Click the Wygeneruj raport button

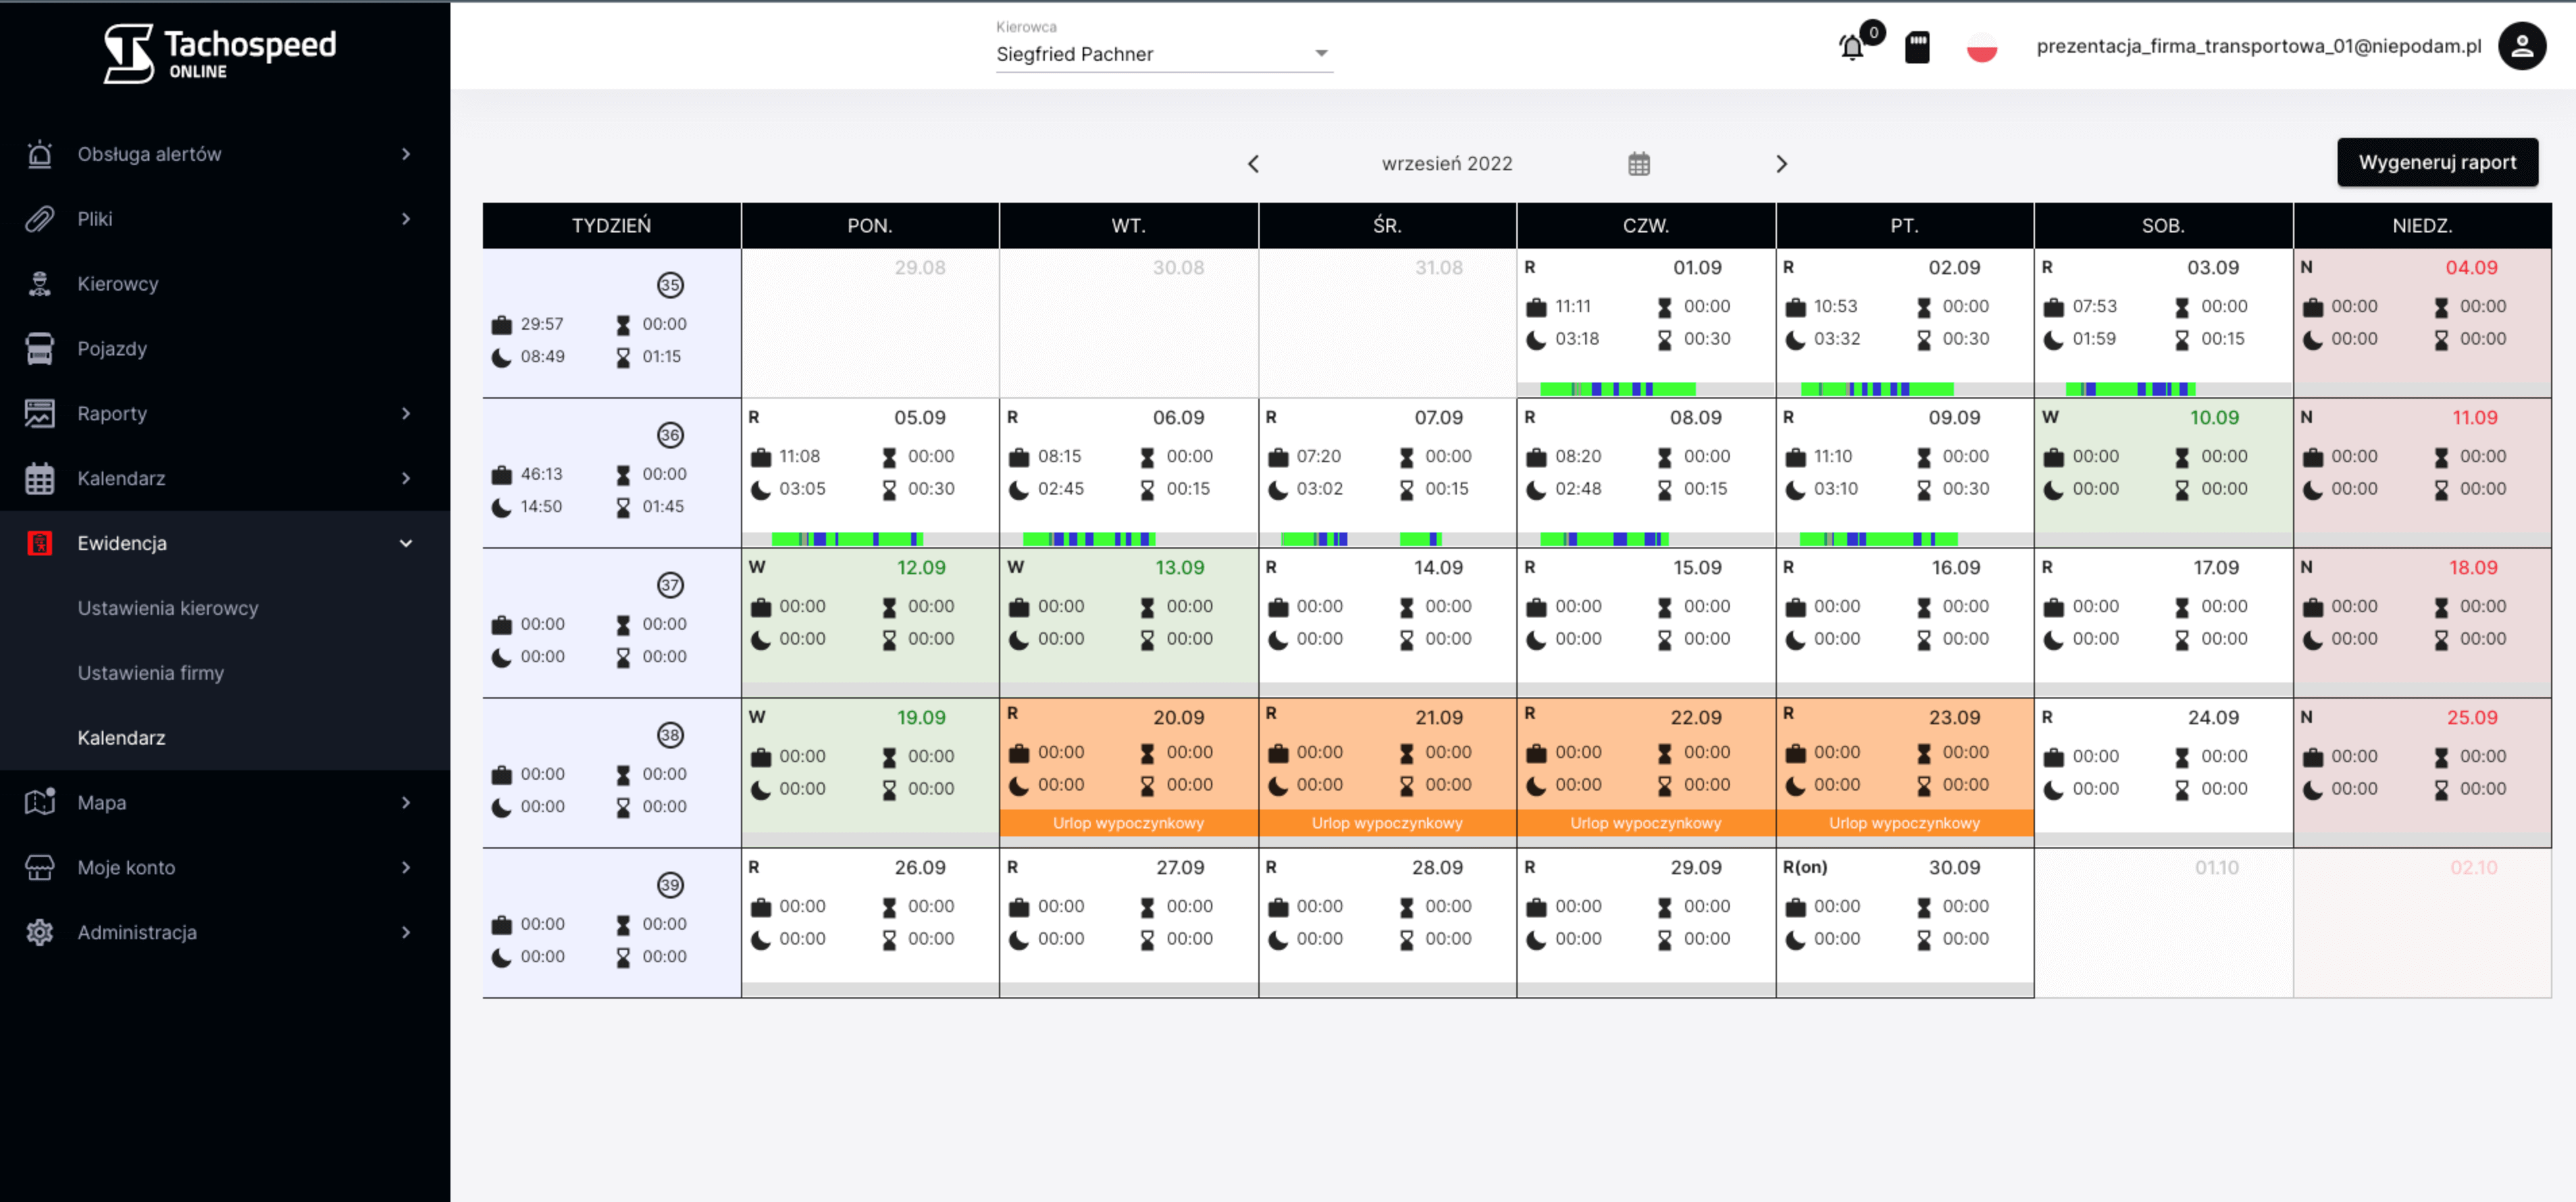click(x=2436, y=163)
